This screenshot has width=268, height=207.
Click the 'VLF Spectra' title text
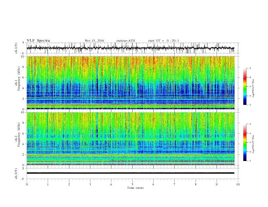(38, 41)
